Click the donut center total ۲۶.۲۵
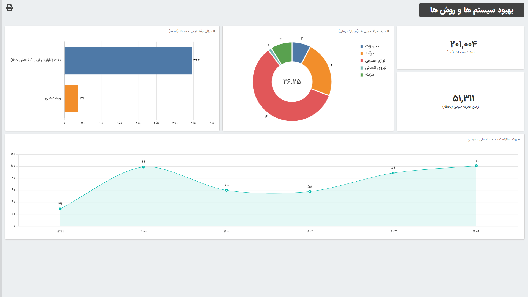The height and width of the screenshot is (297, 528). pyautogui.click(x=292, y=81)
